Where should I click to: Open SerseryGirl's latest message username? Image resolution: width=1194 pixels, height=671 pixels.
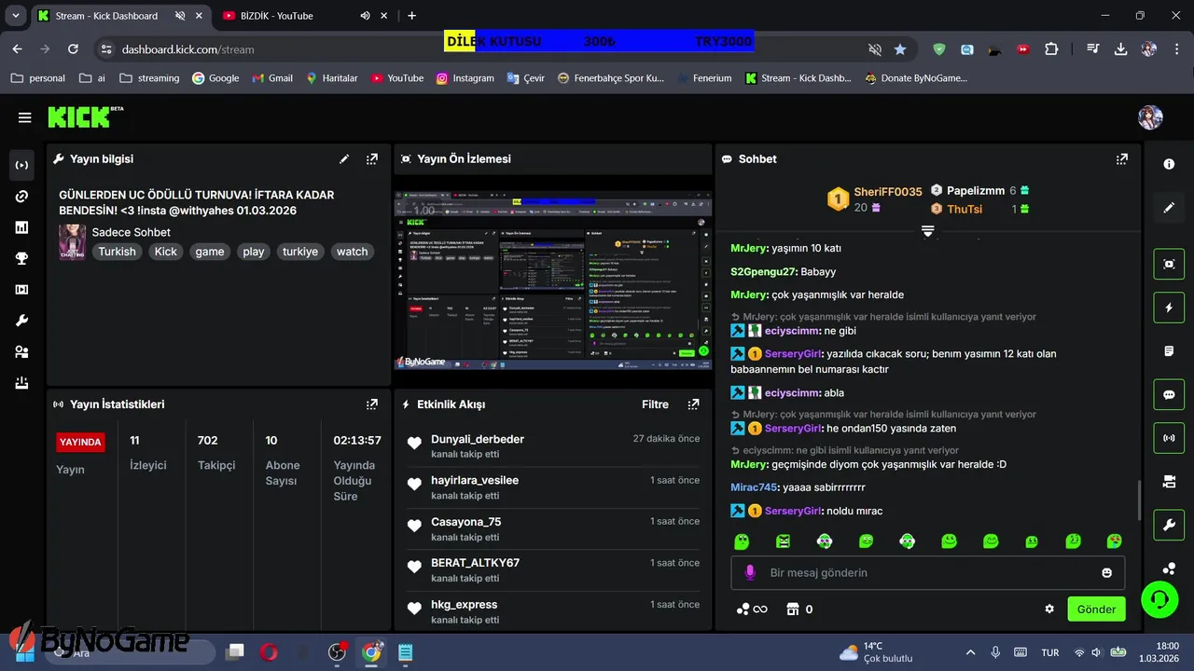(792, 511)
